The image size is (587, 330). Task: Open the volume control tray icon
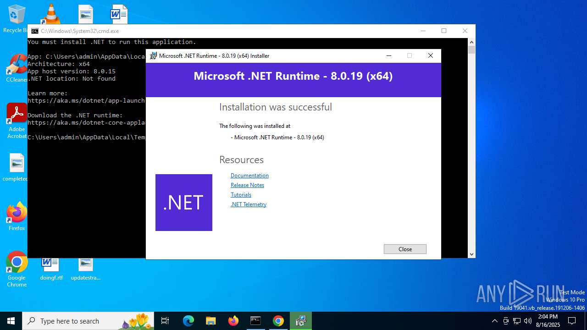point(528,321)
